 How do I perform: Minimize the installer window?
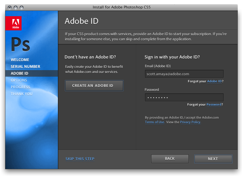click(x=16, y=7)
